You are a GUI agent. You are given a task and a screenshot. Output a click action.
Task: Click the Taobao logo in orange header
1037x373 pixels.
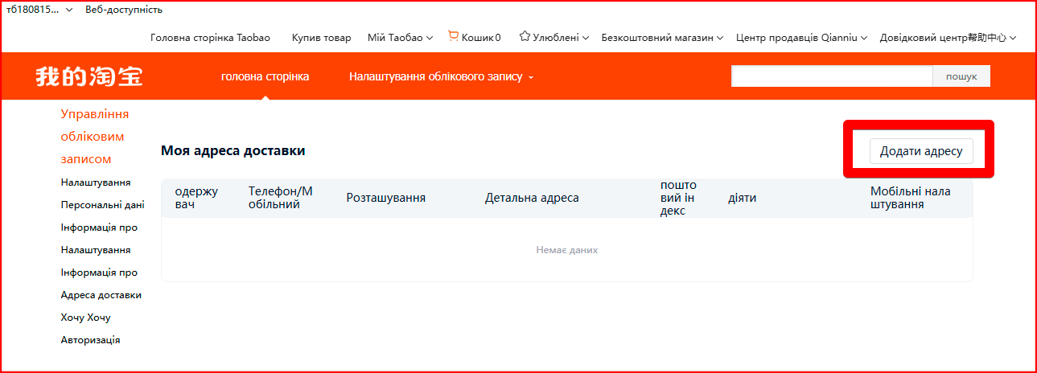[x=89, y=76]
